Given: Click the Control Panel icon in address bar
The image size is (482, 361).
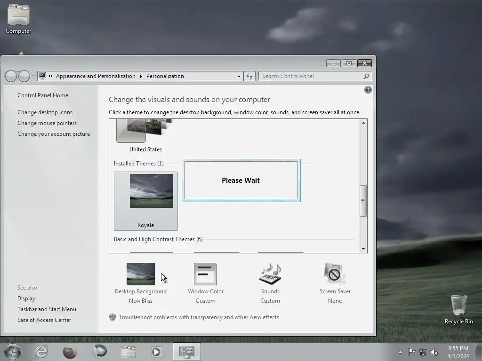Looking at the screenshot, I should coord(42,76).
